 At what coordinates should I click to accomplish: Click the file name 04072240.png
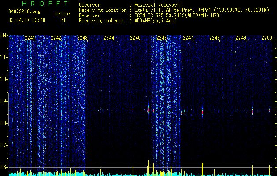click(24, 12)
